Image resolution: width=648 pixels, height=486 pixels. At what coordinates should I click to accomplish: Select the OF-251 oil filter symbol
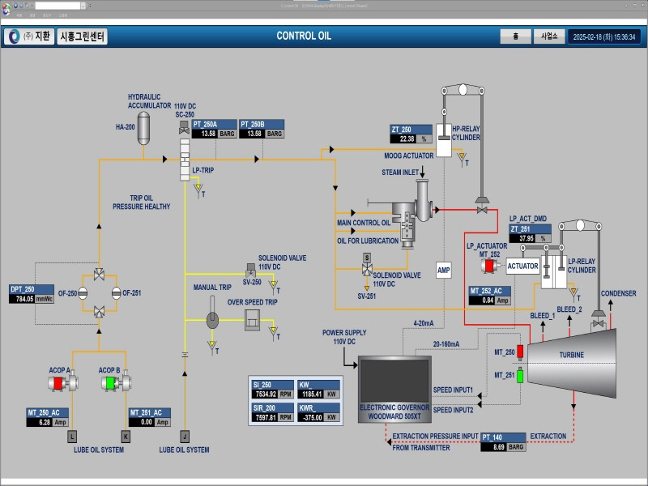(x=116, y=293)
